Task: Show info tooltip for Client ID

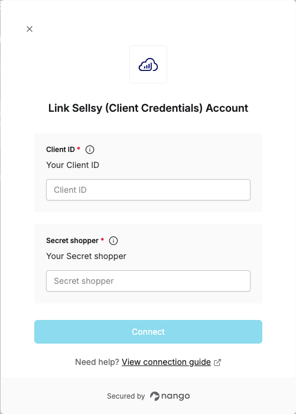Action: tap(90, 150)
